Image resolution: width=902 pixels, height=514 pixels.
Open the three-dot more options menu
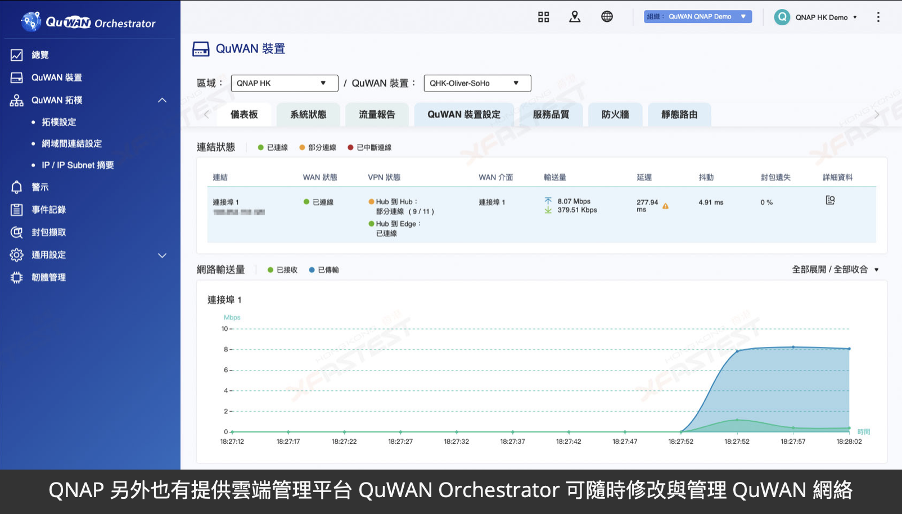pyautogui.click(x=878, y=17)
